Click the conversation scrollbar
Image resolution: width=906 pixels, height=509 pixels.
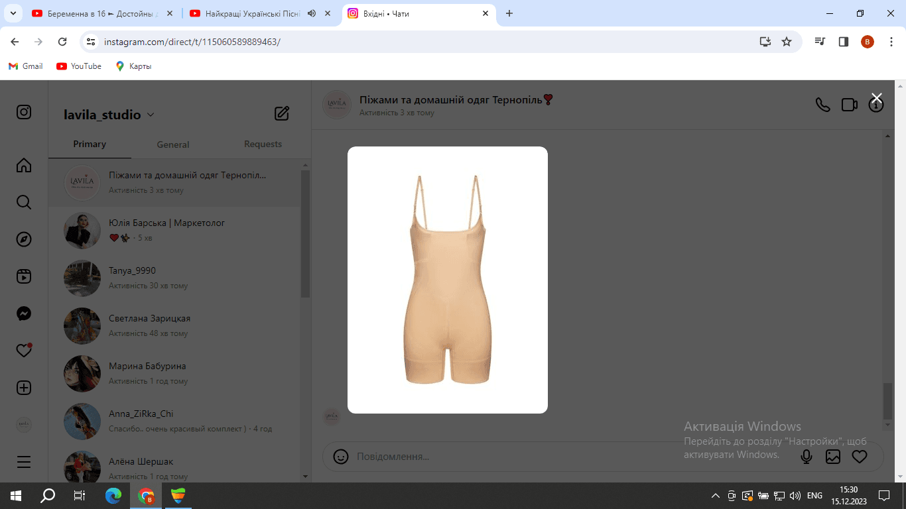[x=888, y=400]
